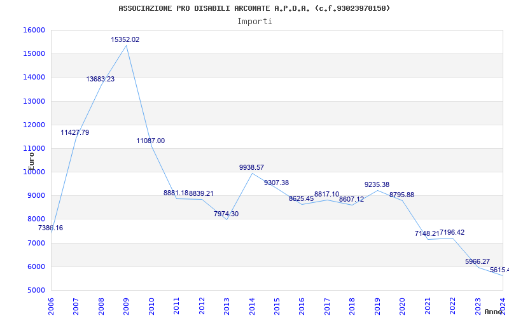This screenshot has height=318, width=509.
Task: Click the data label 9938.57
Action: click(251, 168)
